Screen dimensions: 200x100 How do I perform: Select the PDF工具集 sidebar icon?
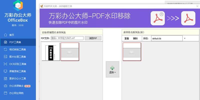[x=5, y=42]
